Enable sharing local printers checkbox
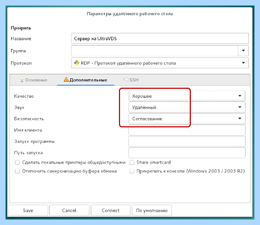This screenshot has width=260, height=225. click(17, 163)
